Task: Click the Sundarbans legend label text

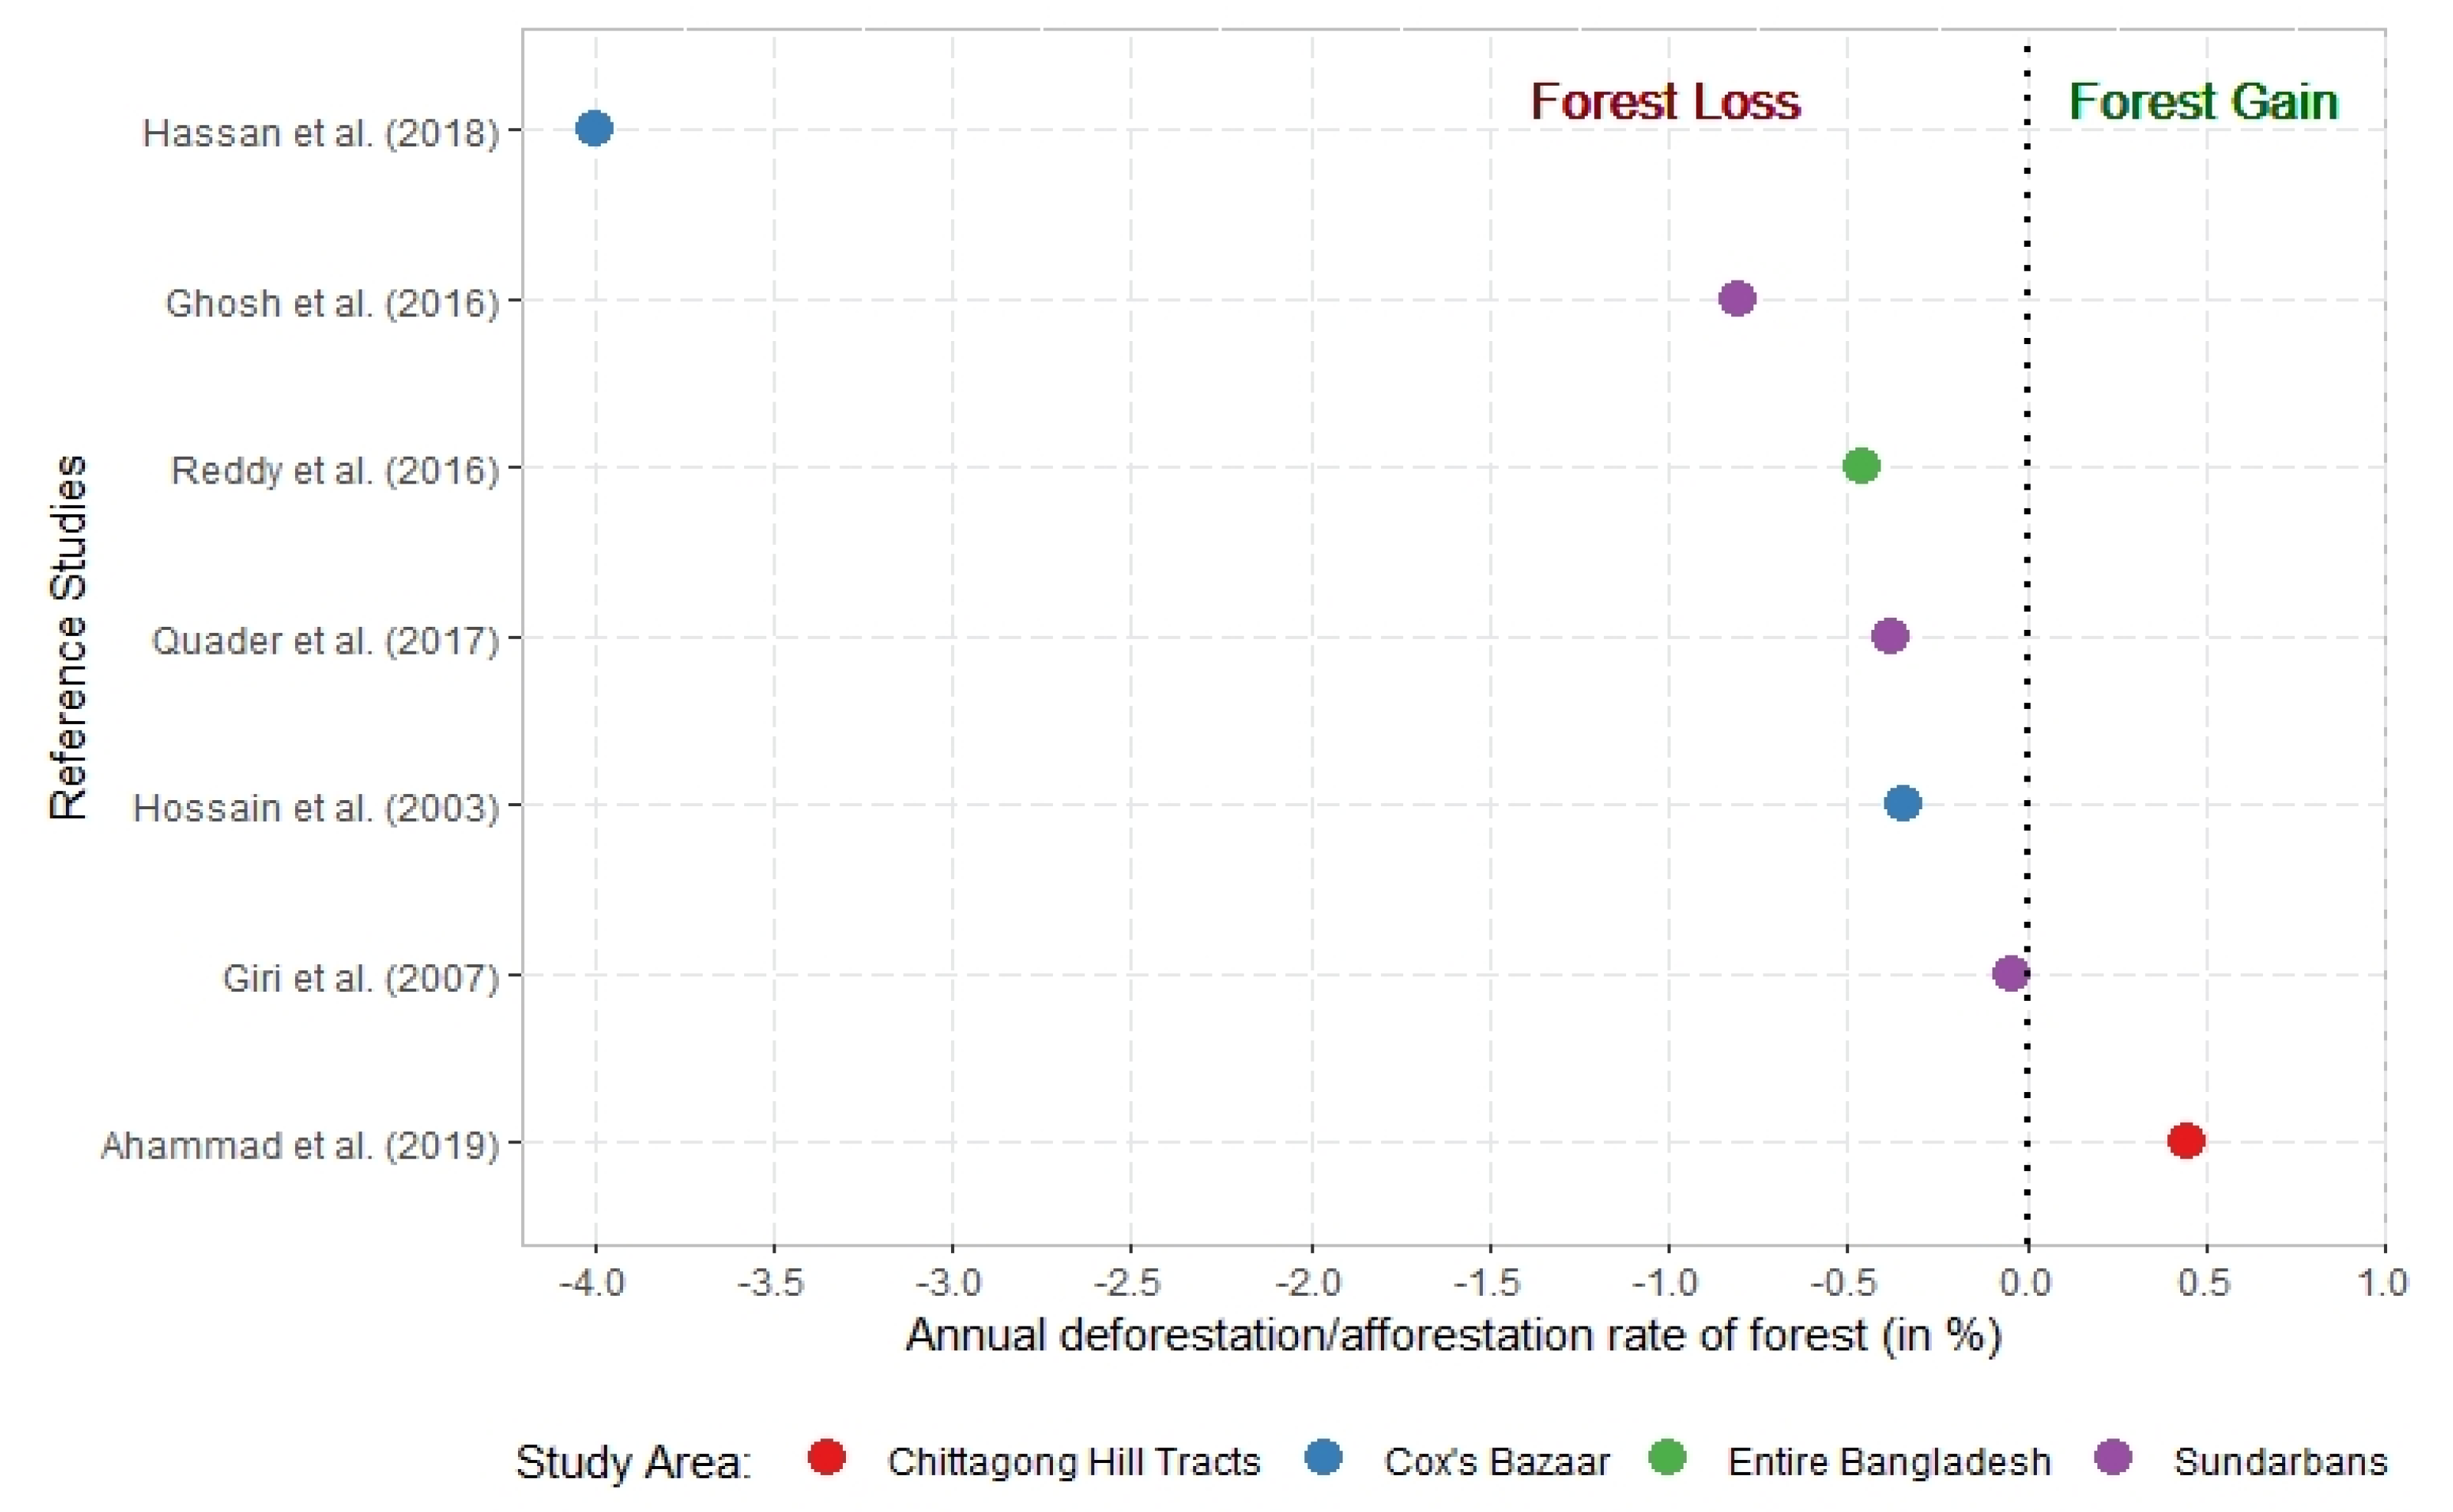Action: pos(2280,1462)
